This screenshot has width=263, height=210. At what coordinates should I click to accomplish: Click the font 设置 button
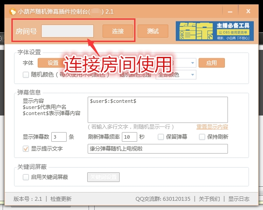tap(53, 63)
